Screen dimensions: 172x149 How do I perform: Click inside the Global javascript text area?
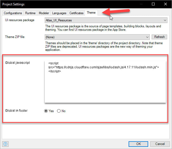[105, 82]
